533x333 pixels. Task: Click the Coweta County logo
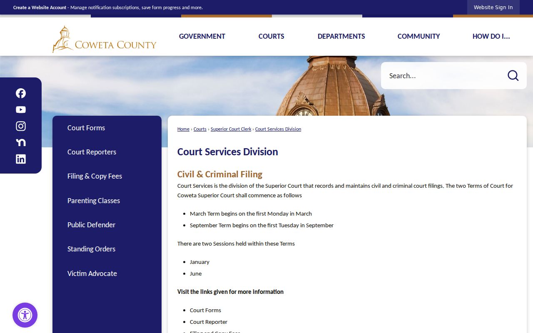[104, 39]
